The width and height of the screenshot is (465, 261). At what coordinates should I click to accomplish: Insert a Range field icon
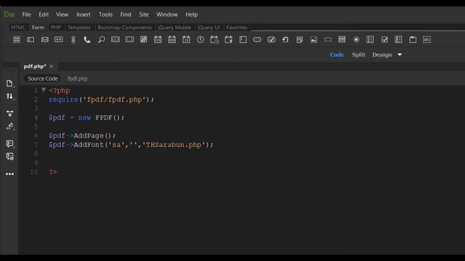point(129,40)
